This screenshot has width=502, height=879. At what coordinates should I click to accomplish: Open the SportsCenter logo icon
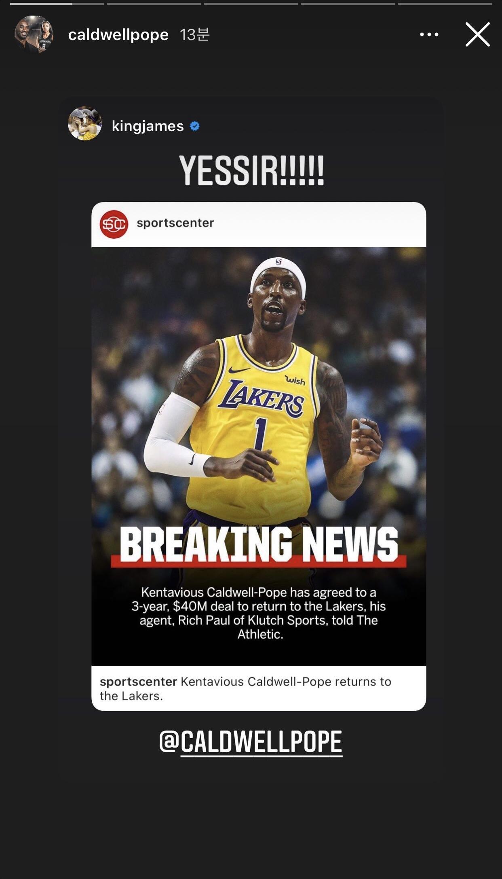(x=114, y=224)
